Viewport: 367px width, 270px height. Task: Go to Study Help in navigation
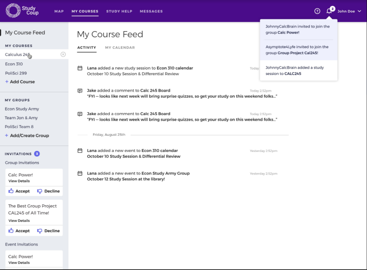(x=119, y=11)
